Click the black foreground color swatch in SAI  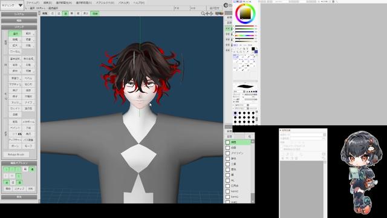253,49
